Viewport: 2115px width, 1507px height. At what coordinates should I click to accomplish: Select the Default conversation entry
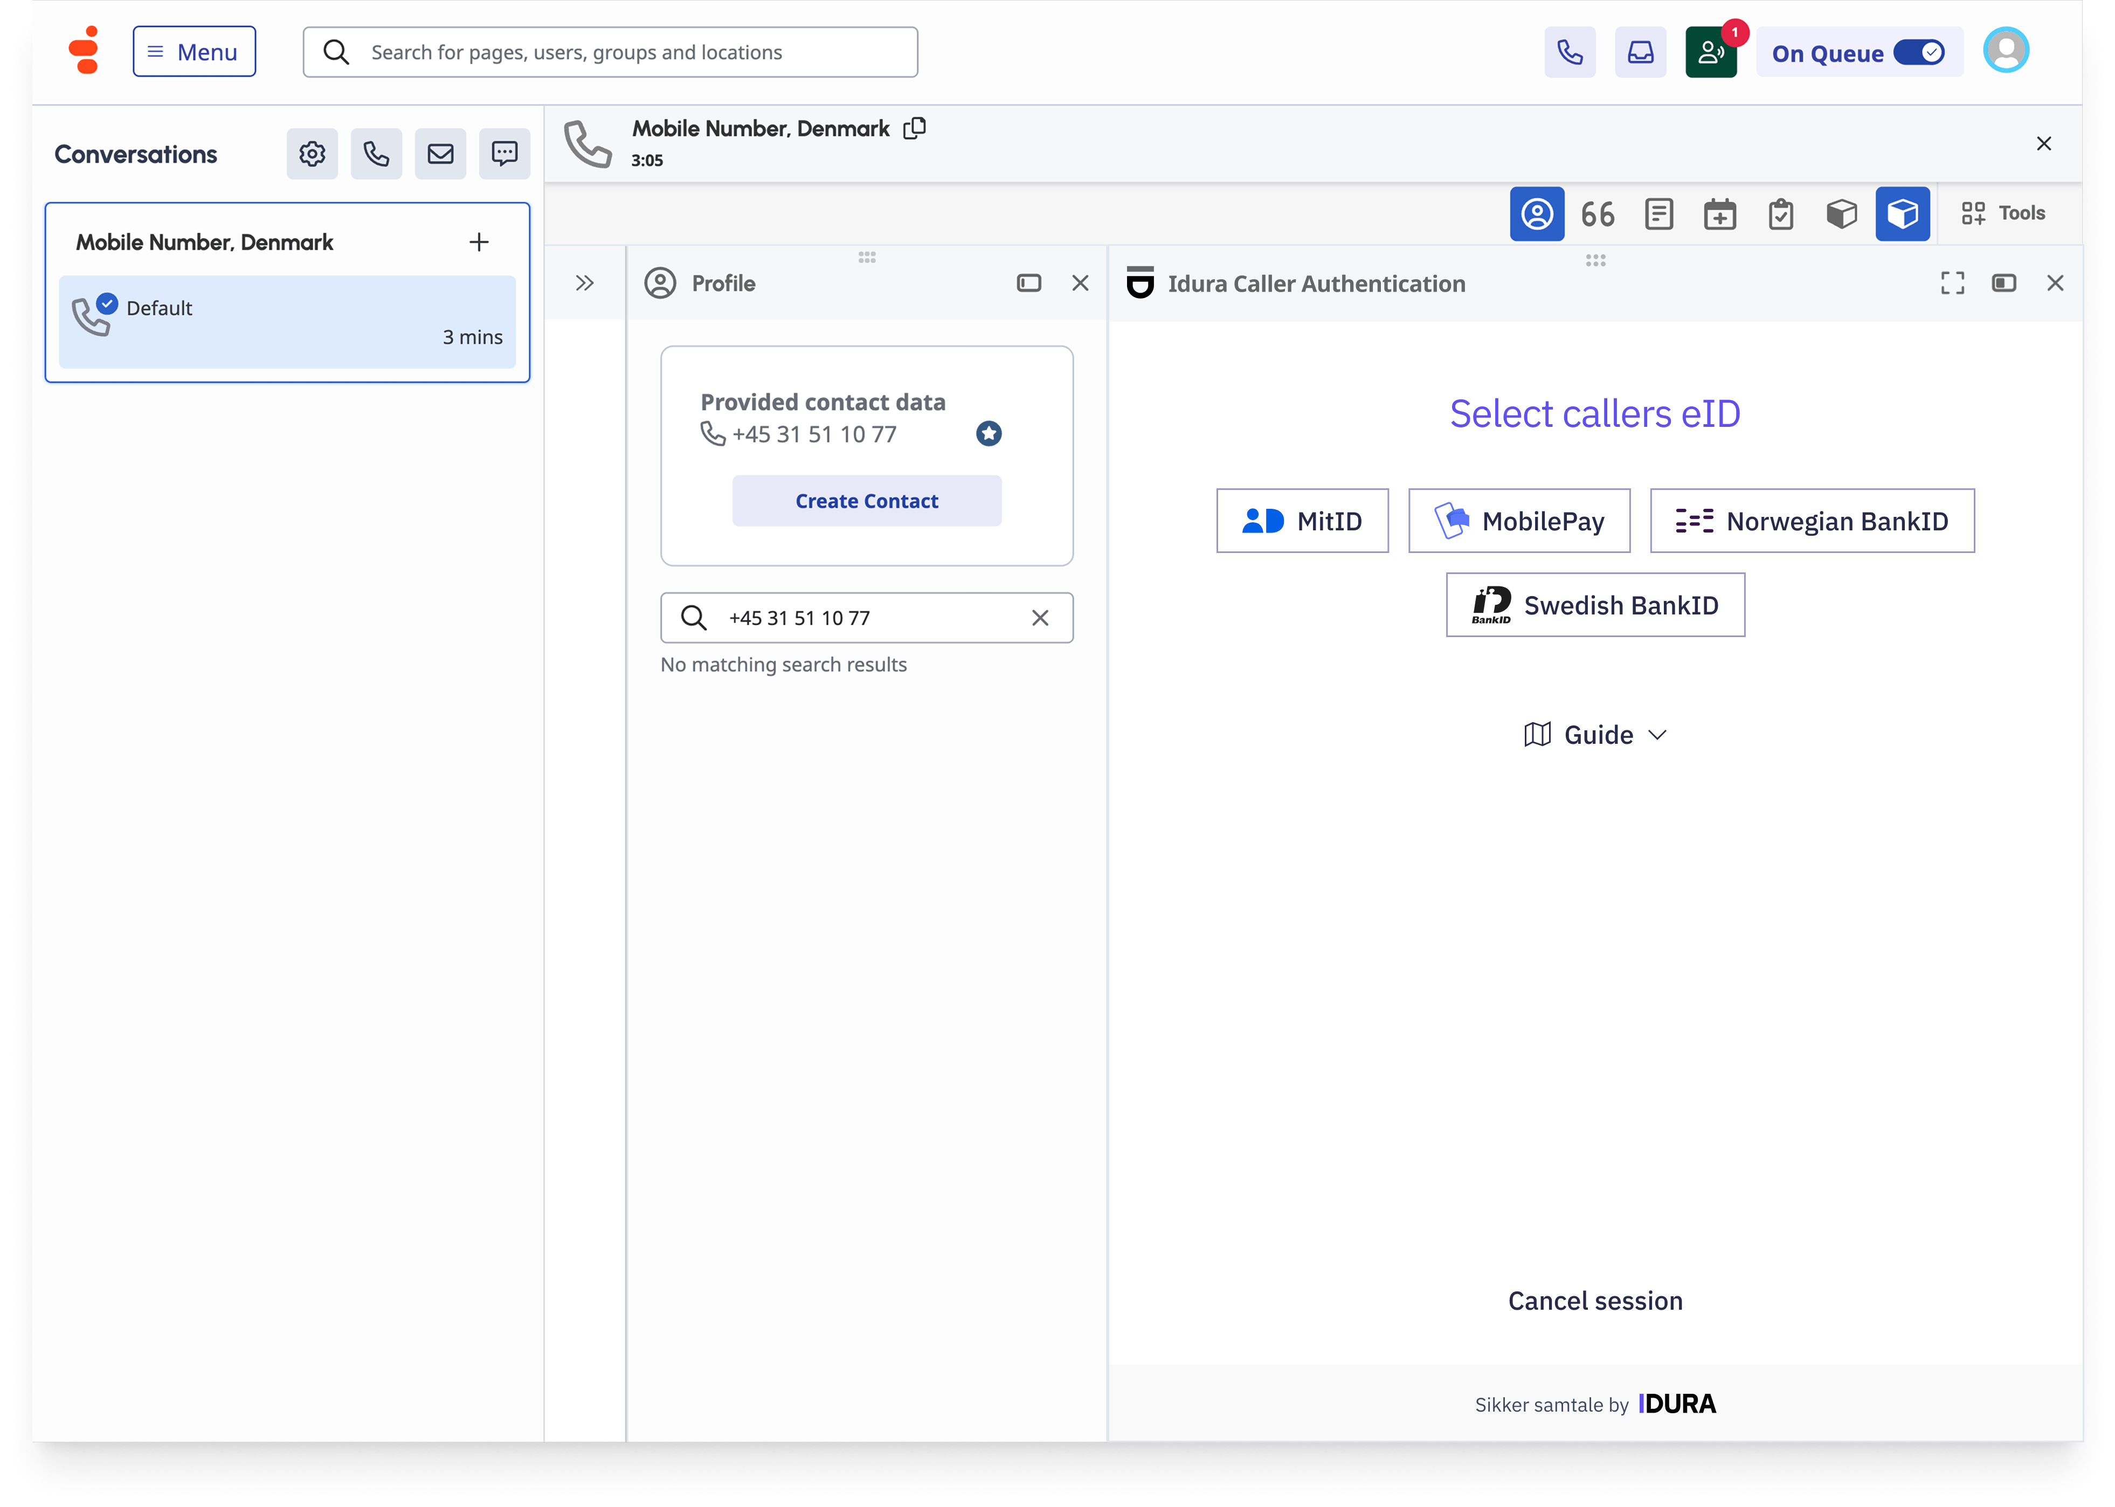(x=287, y=322)
